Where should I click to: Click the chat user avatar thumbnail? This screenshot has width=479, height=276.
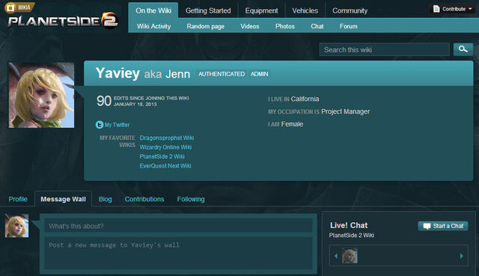[x=350, y=256]
